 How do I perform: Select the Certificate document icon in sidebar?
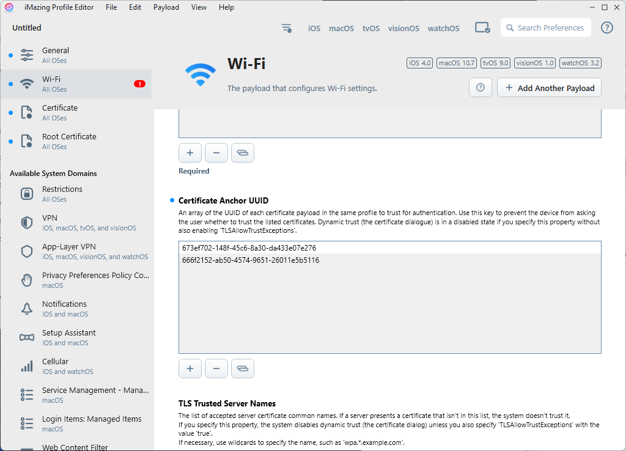pyautogui.click(x=27, y=112)
